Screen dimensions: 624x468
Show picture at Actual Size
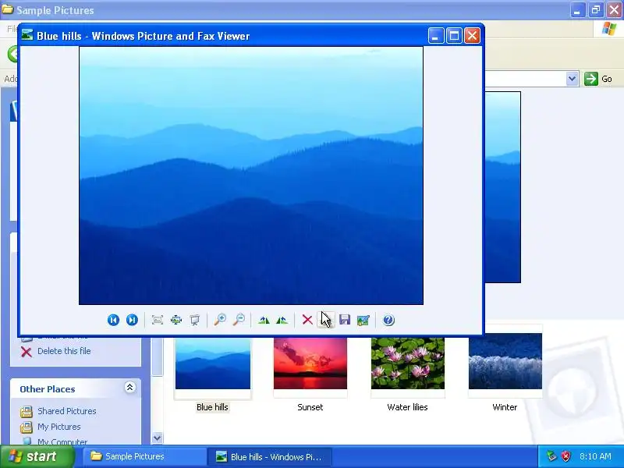click(176, 320)
